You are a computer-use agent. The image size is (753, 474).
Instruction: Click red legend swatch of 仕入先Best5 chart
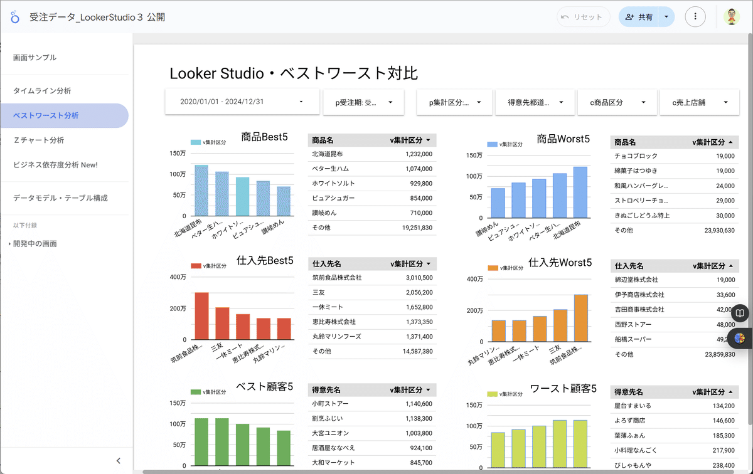196,266
